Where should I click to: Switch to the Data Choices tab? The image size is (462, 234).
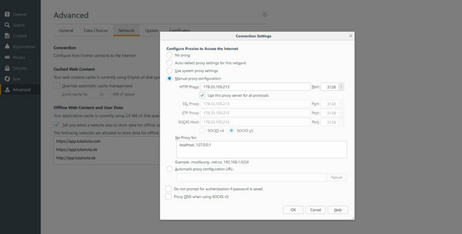[95, 31]
